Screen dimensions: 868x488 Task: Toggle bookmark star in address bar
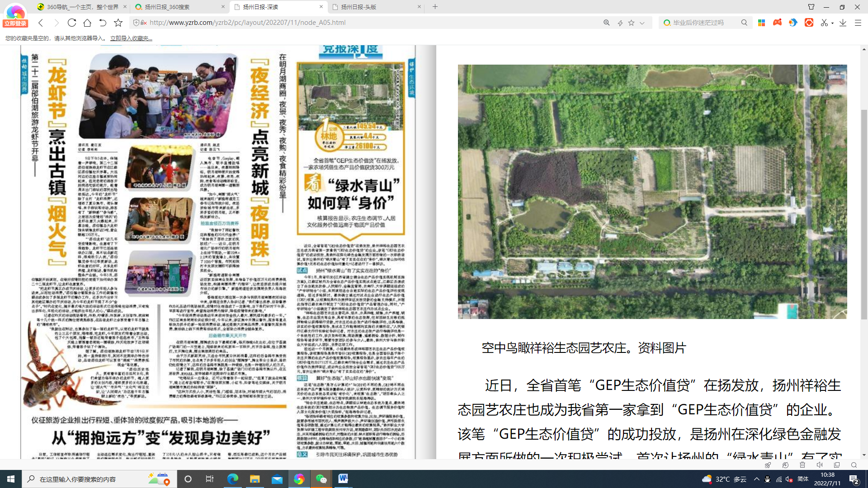(x=631, y=23)
